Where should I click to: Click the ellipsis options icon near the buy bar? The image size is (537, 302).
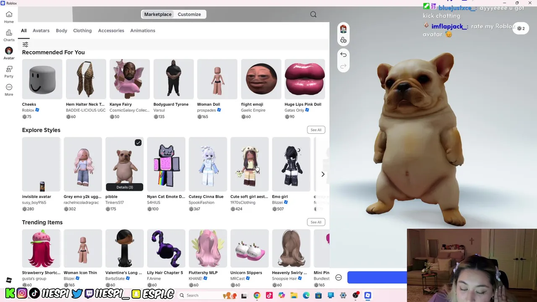coord(339,278)
